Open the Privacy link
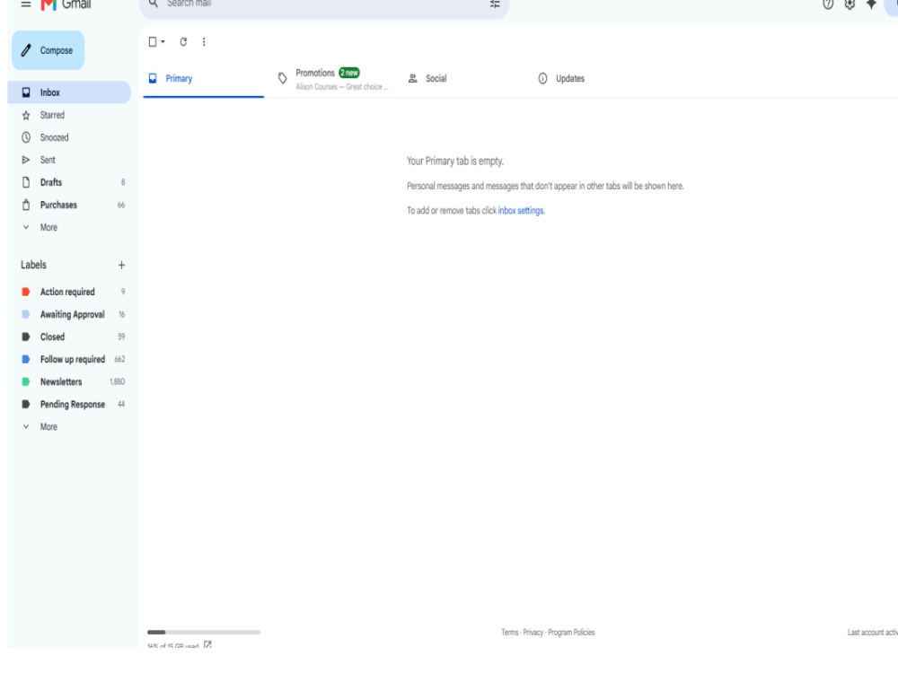This screenshot has height=673, width=898. click(x=533, y=633)
